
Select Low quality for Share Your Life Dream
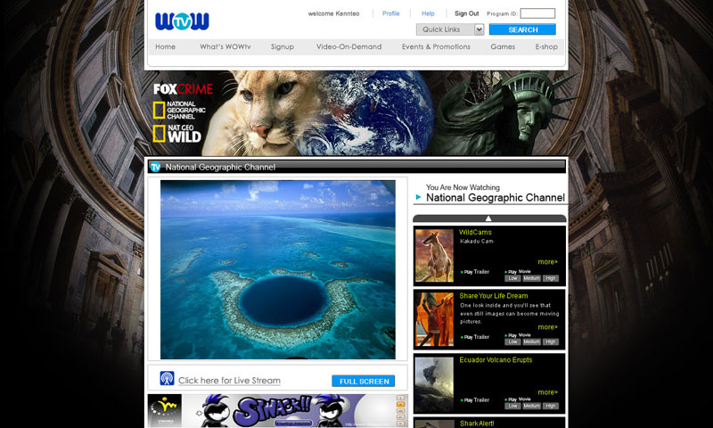coord(512,342)
